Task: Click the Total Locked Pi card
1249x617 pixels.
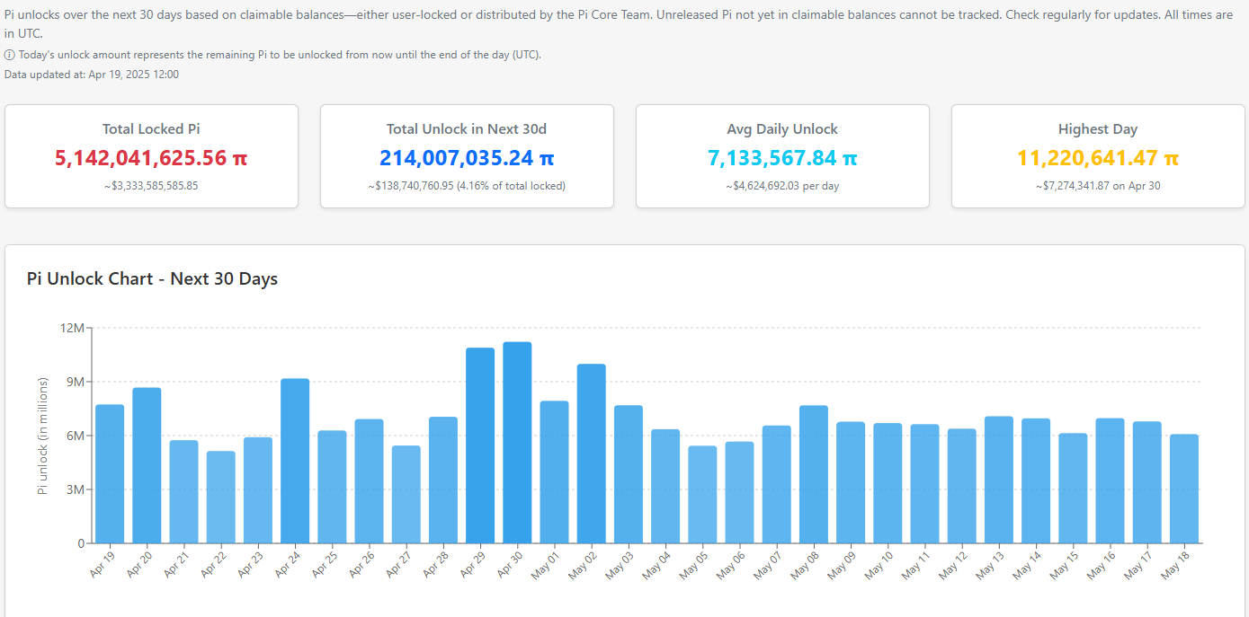Action: pyautogui.click(x=151, y=156)
